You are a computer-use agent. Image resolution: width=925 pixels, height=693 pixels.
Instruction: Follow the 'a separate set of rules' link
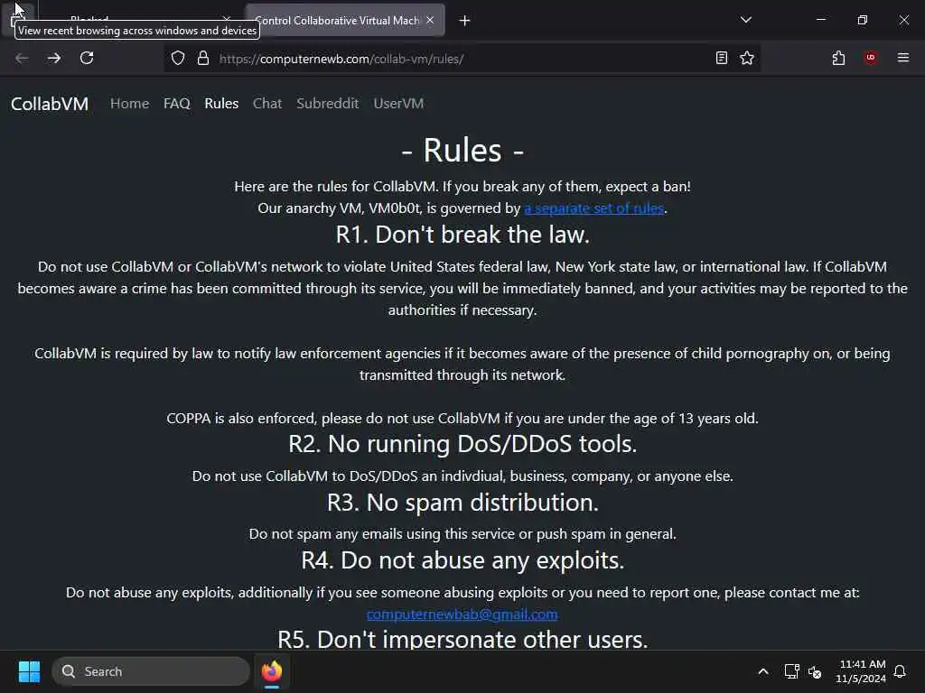point(594,208)
